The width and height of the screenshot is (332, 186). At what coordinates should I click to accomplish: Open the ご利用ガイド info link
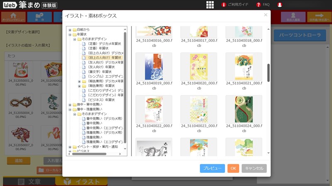pyautogui.click(x=235, y=5)
